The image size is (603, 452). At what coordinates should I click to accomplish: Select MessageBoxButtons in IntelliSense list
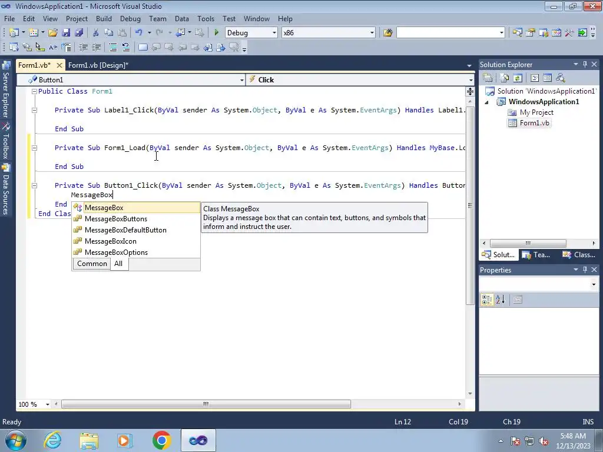point(136,219)
